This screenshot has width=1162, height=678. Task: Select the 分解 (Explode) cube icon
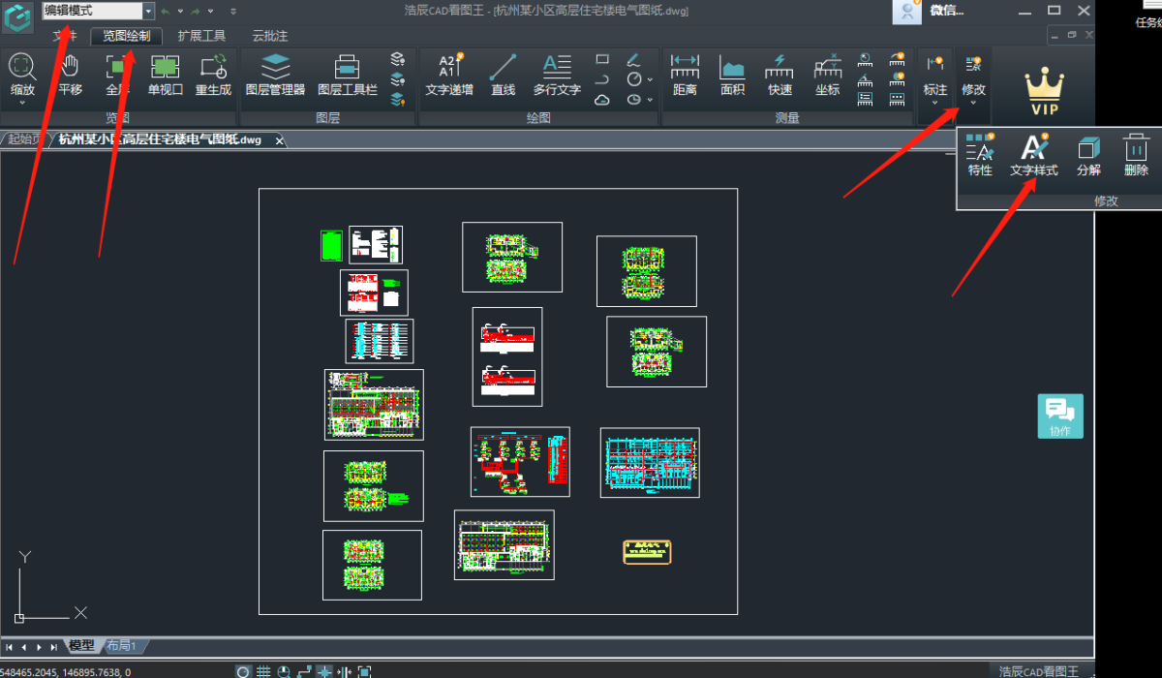click(1088, 155)
